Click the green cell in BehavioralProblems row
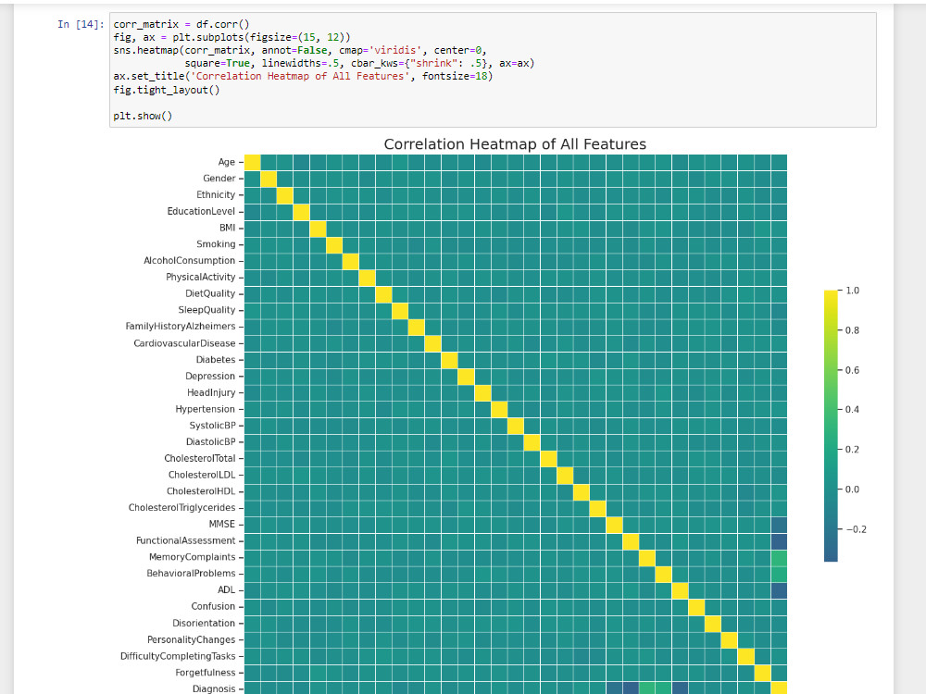 coord(779,575)
